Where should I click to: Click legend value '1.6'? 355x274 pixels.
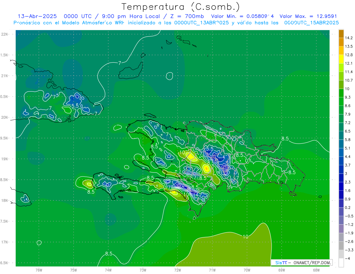(348, 190)
